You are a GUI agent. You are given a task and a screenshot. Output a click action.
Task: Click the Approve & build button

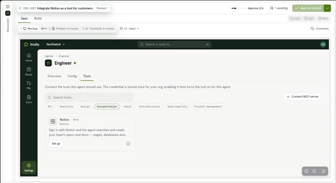point(308,8)
